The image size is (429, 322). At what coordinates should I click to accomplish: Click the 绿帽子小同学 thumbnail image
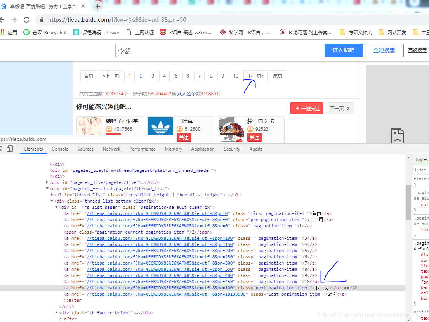90,126
